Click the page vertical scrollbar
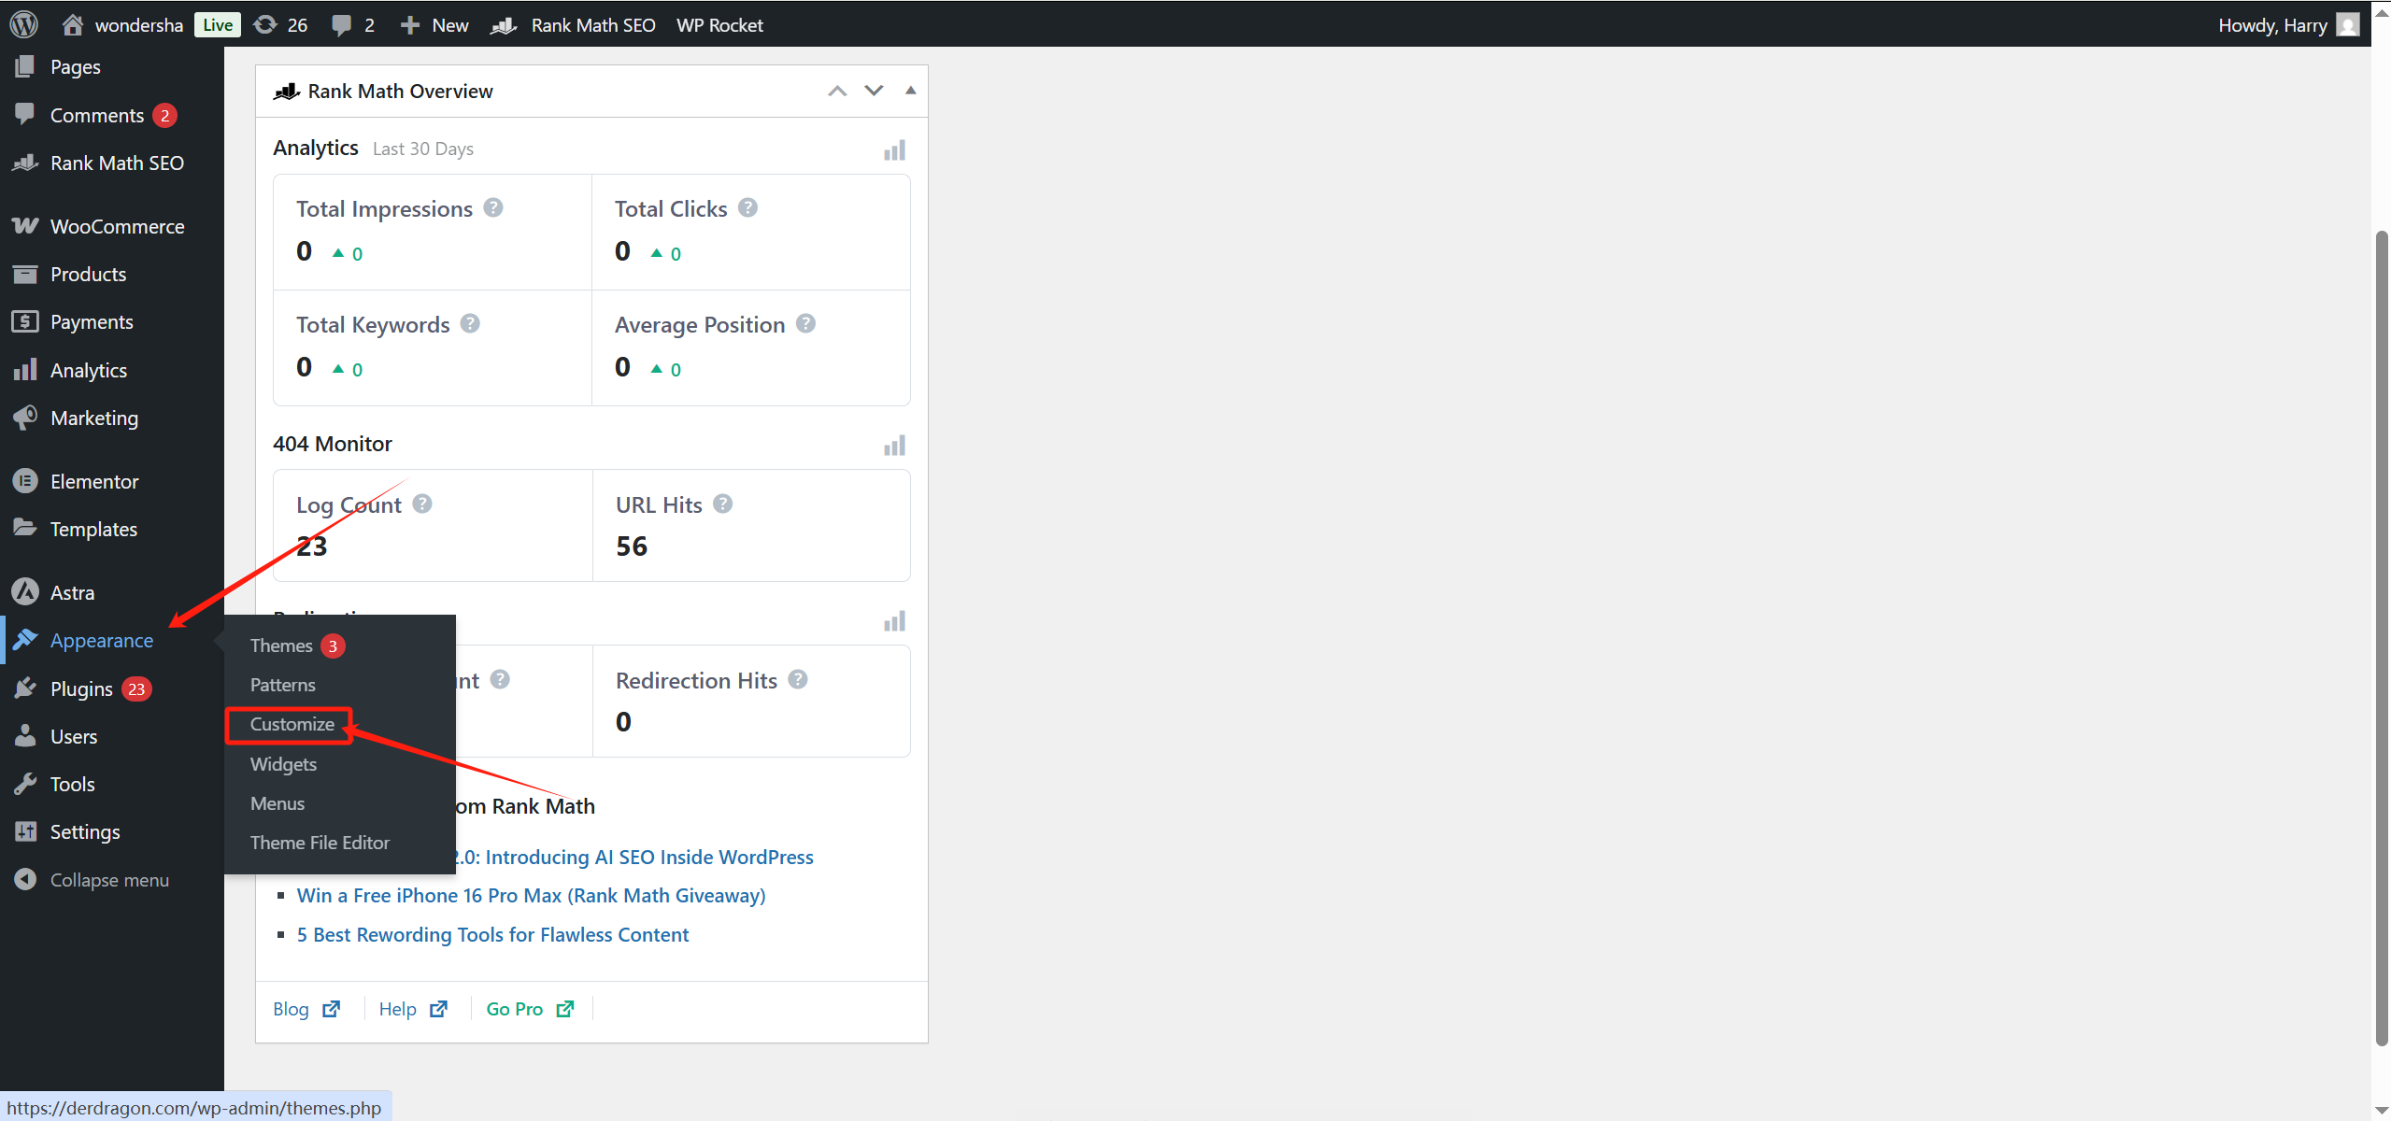 [x=2381, y=635]
